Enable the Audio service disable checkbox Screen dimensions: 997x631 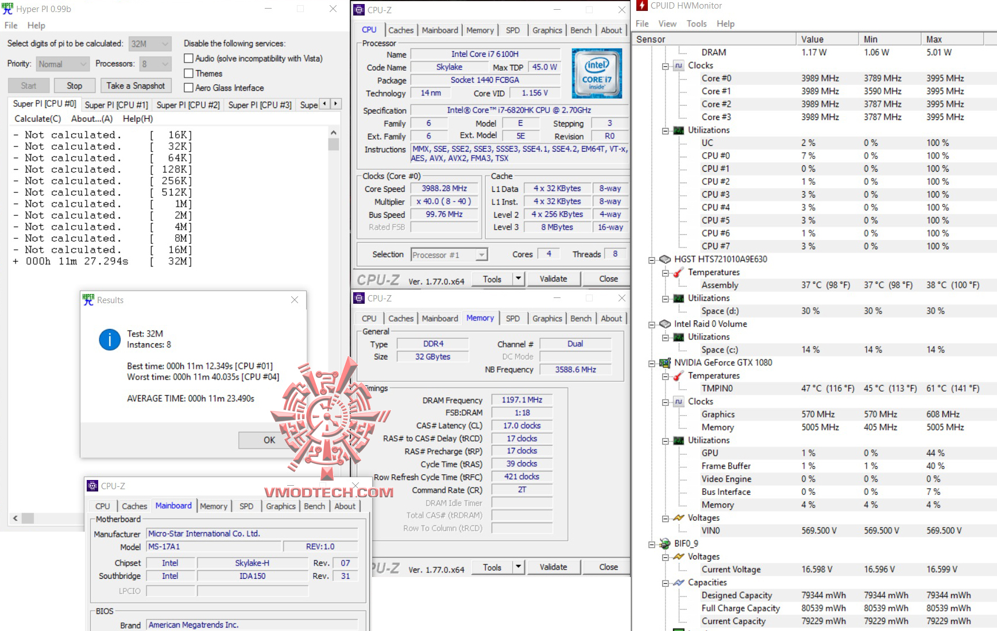188,58
